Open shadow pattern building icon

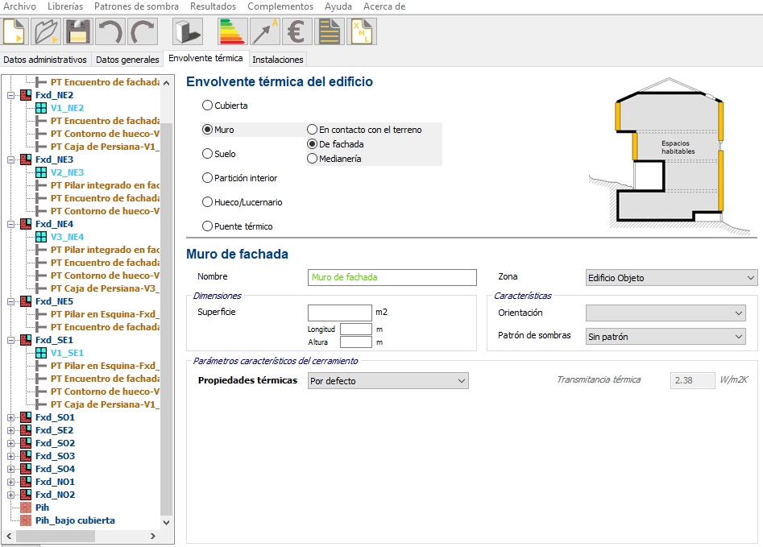[x=188, y=32]
